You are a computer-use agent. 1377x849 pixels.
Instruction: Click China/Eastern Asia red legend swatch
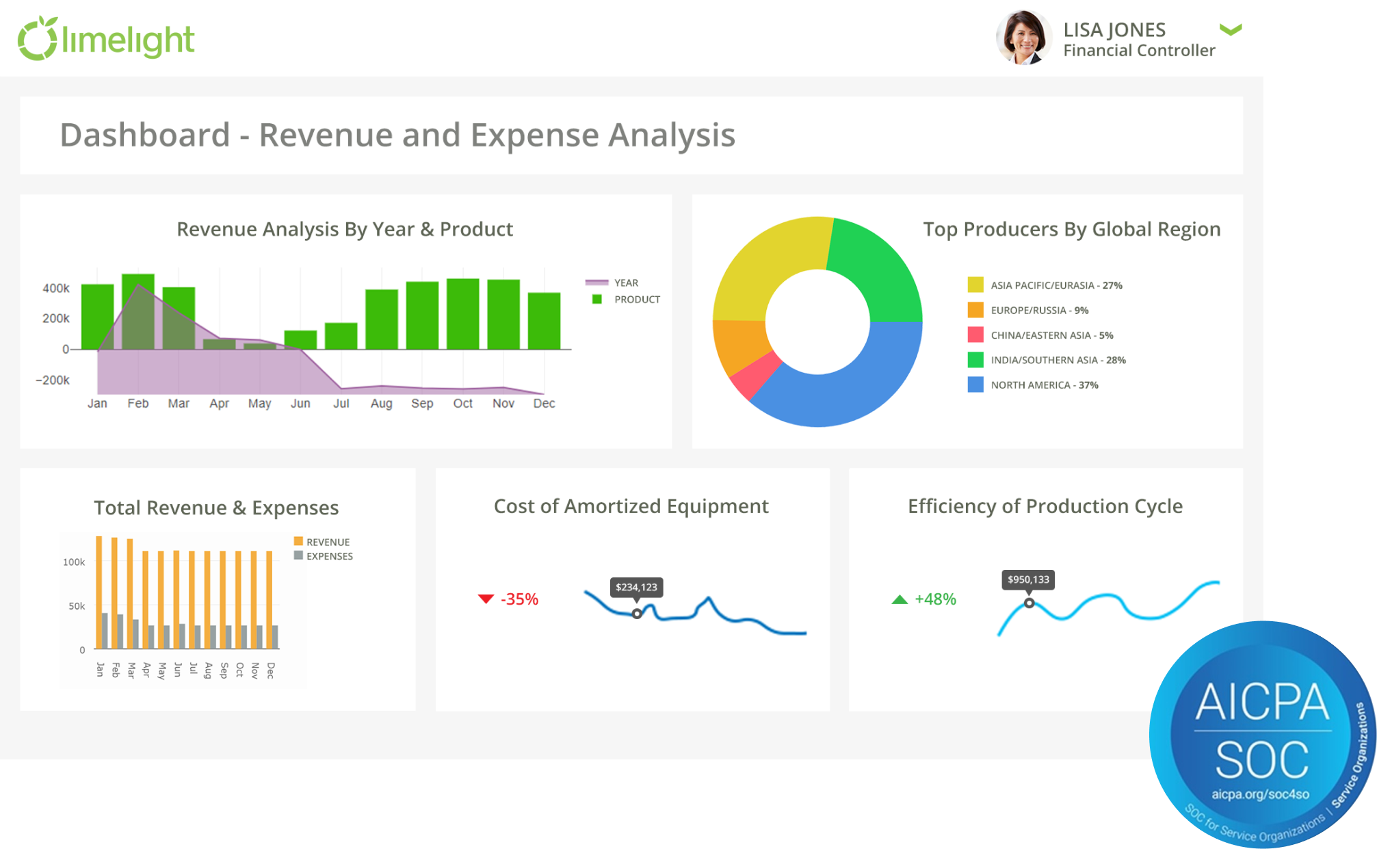[x=975, y=335]
